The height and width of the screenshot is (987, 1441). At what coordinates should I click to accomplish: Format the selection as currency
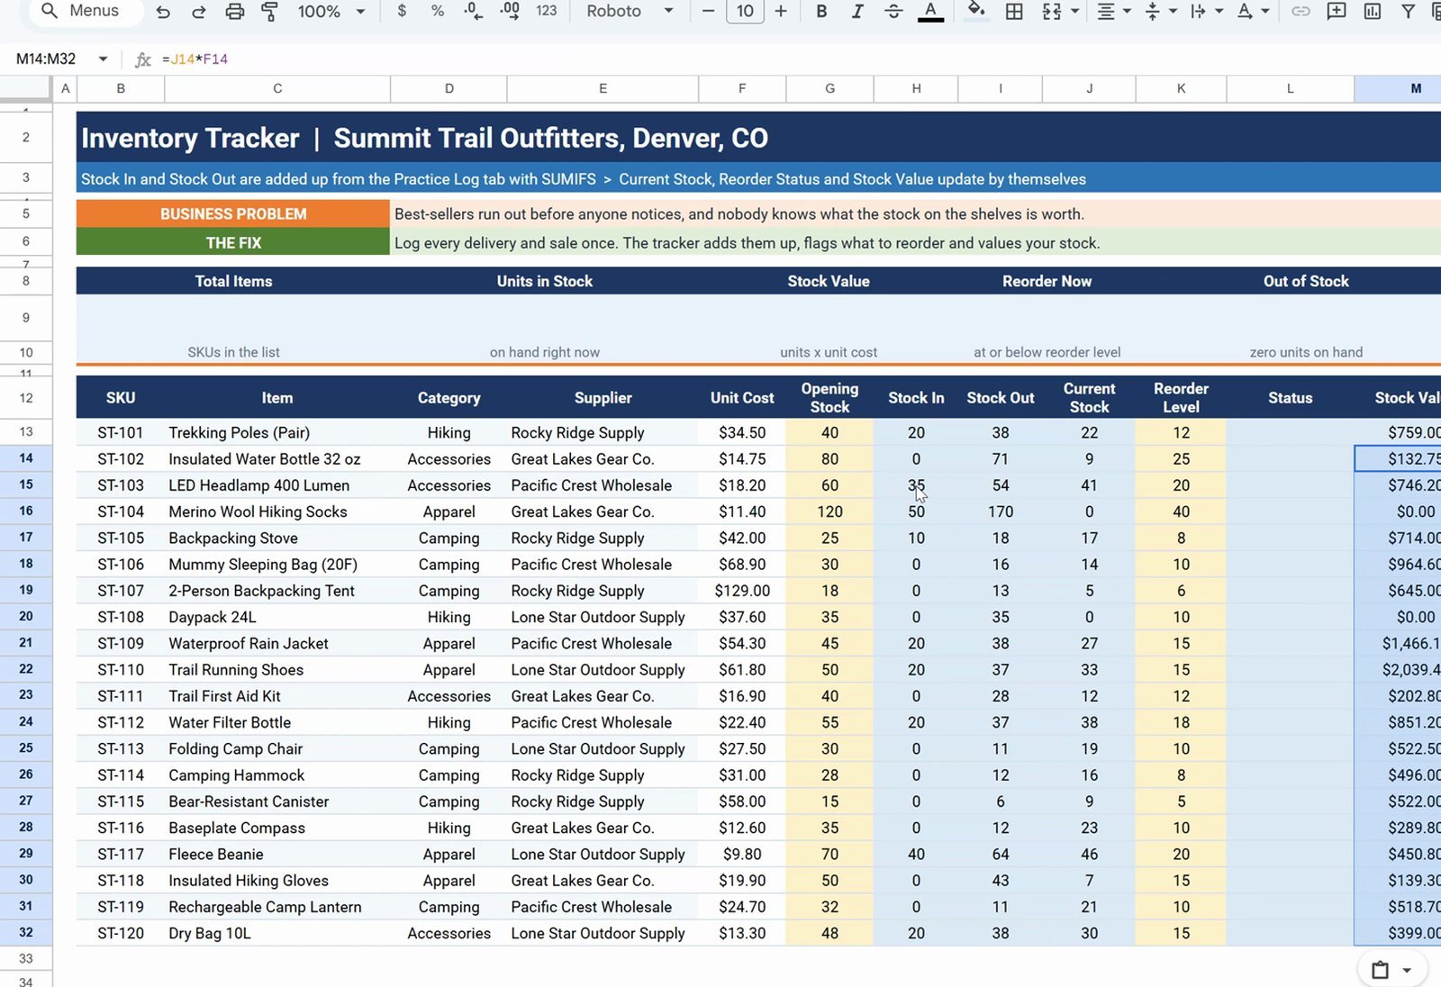point(402,12)
